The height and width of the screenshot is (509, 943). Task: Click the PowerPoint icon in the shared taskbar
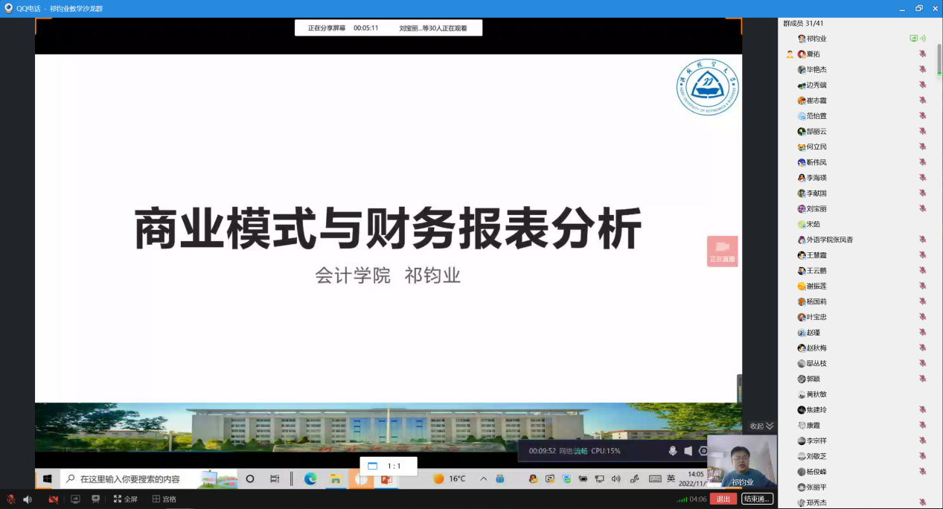[x=386, y=478]
